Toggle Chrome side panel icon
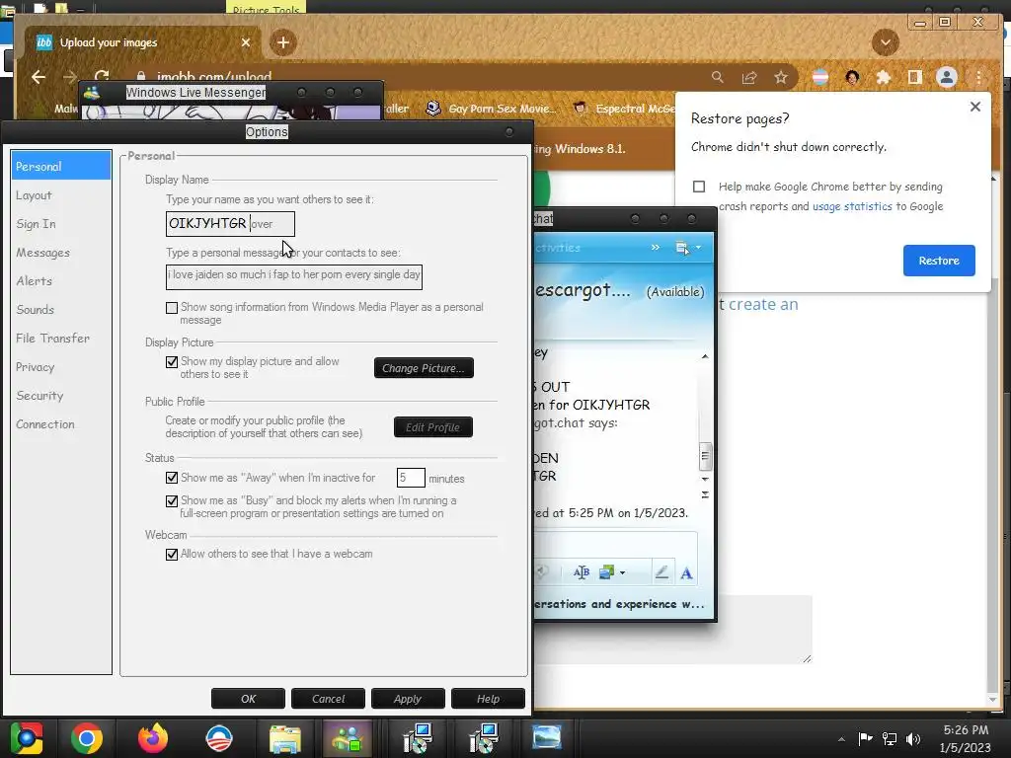1011x758 pixels. coord(914,77)
